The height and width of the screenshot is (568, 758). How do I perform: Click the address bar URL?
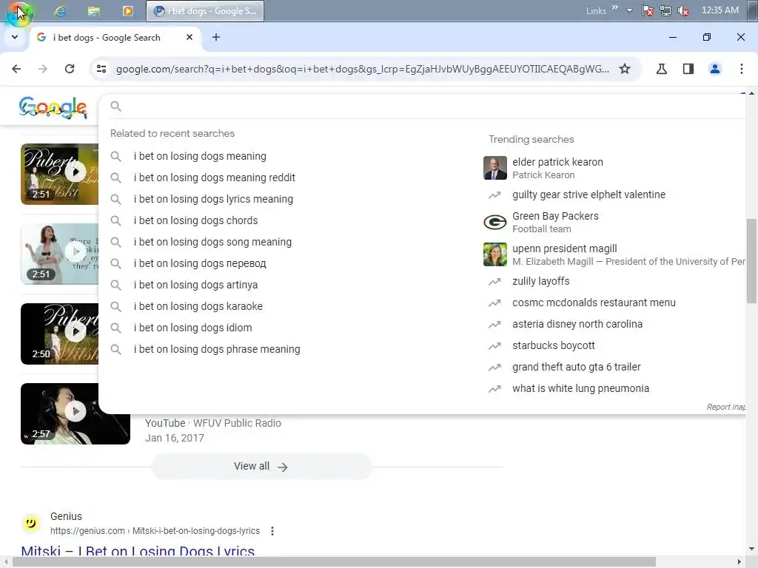coord(363,69)
